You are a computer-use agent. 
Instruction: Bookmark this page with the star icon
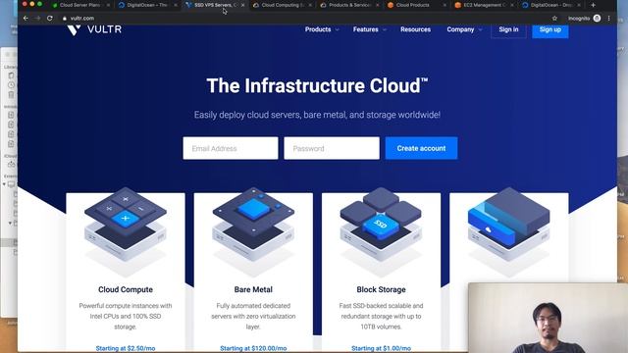(x=554, y=18)
